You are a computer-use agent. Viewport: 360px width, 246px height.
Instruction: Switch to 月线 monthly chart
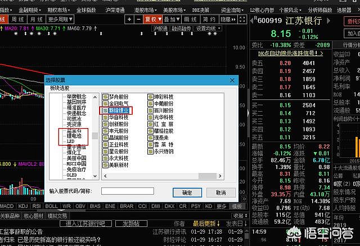pos(37,20)
